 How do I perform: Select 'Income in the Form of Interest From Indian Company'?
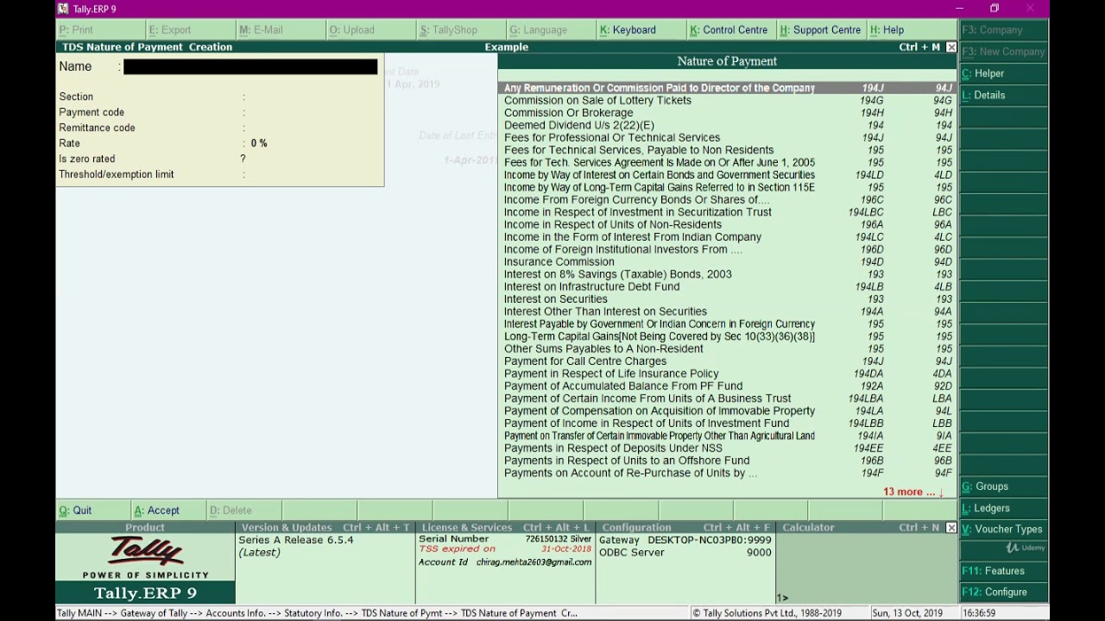728,237
